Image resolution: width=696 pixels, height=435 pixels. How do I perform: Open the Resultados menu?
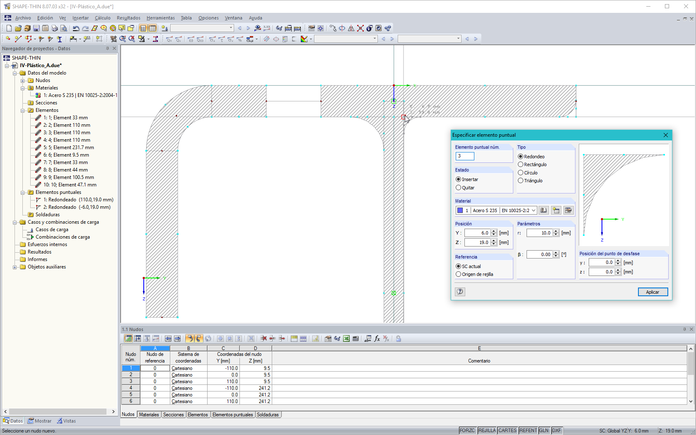tap(128, 18)
